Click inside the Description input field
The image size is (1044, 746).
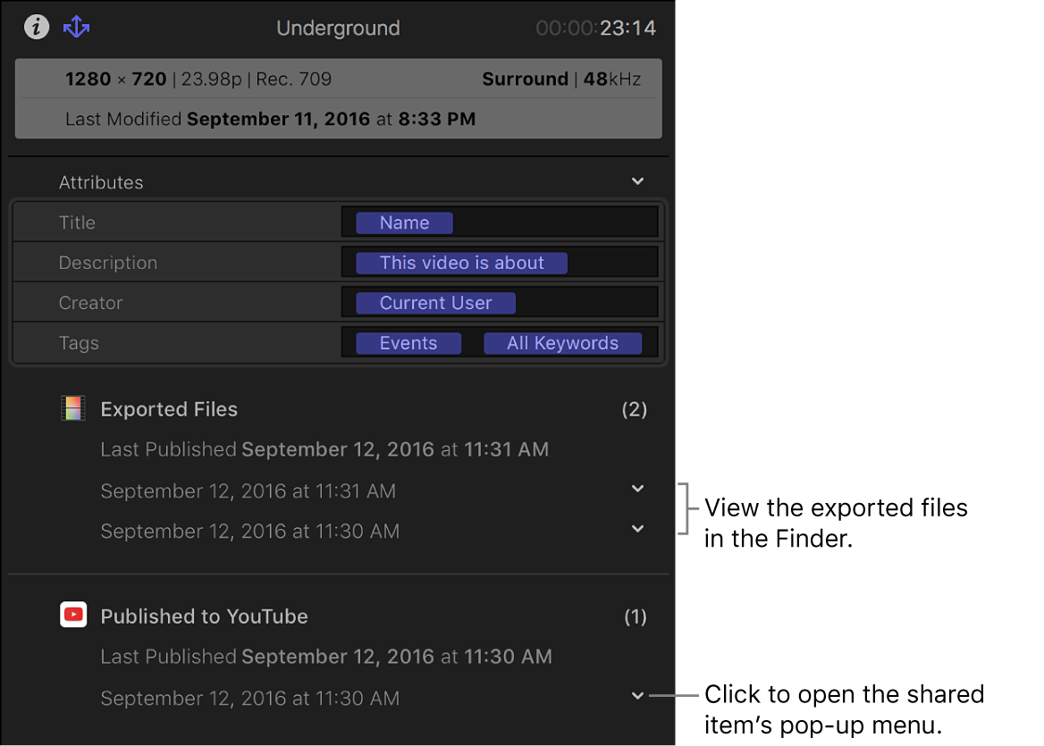pyautogui.click(x=612, y=263)
